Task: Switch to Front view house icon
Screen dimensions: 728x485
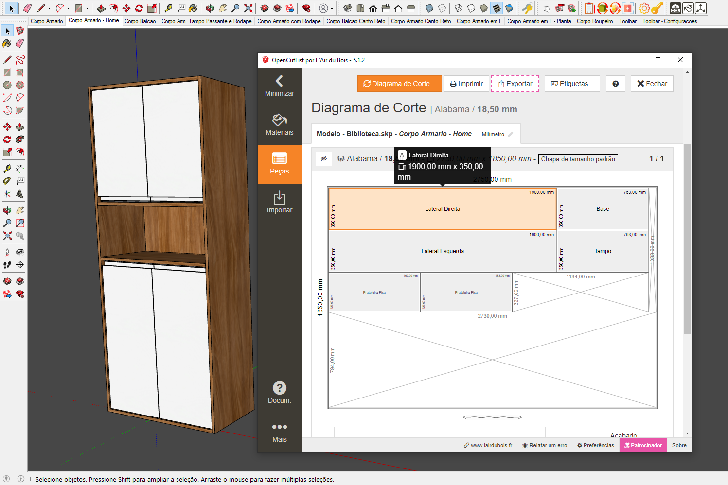Action: pos(373,8)
